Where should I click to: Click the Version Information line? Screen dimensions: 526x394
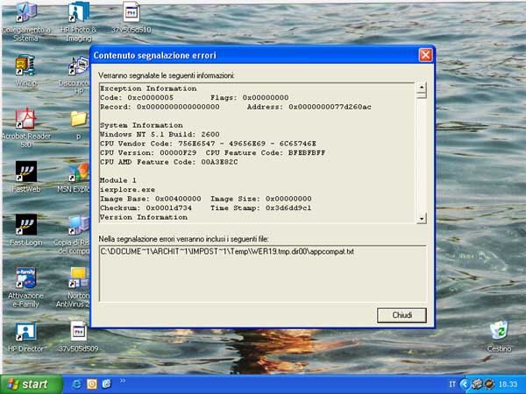(144, 217)
